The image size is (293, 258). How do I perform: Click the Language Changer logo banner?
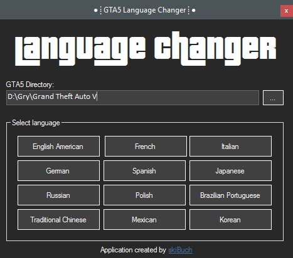146,49
